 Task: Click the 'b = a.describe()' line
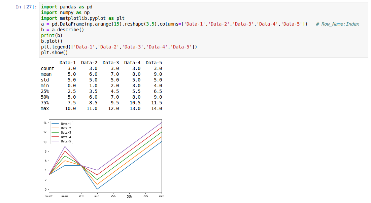click(x=63, y=30)
